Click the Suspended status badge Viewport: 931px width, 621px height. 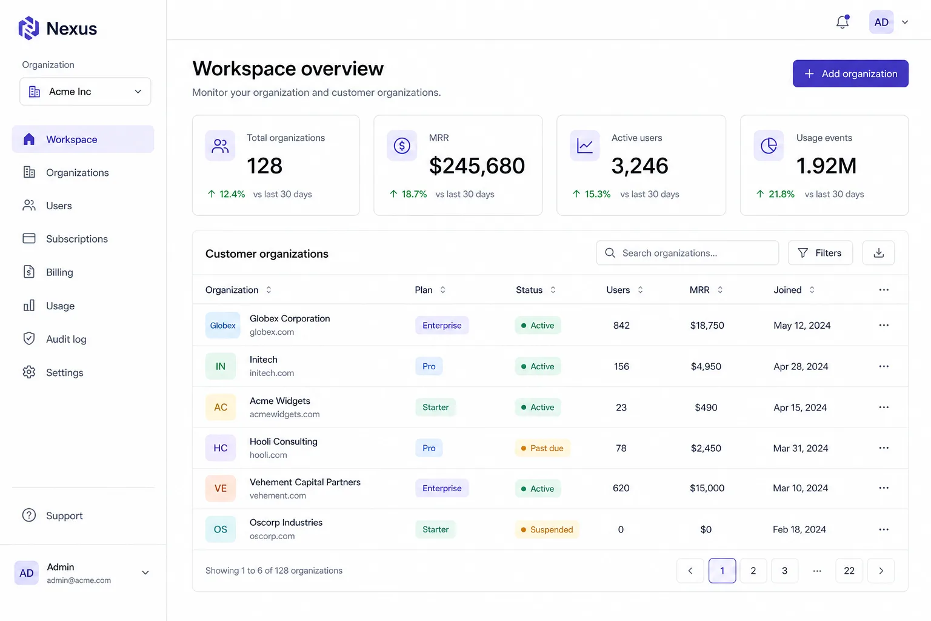click(x=547, y=529)
